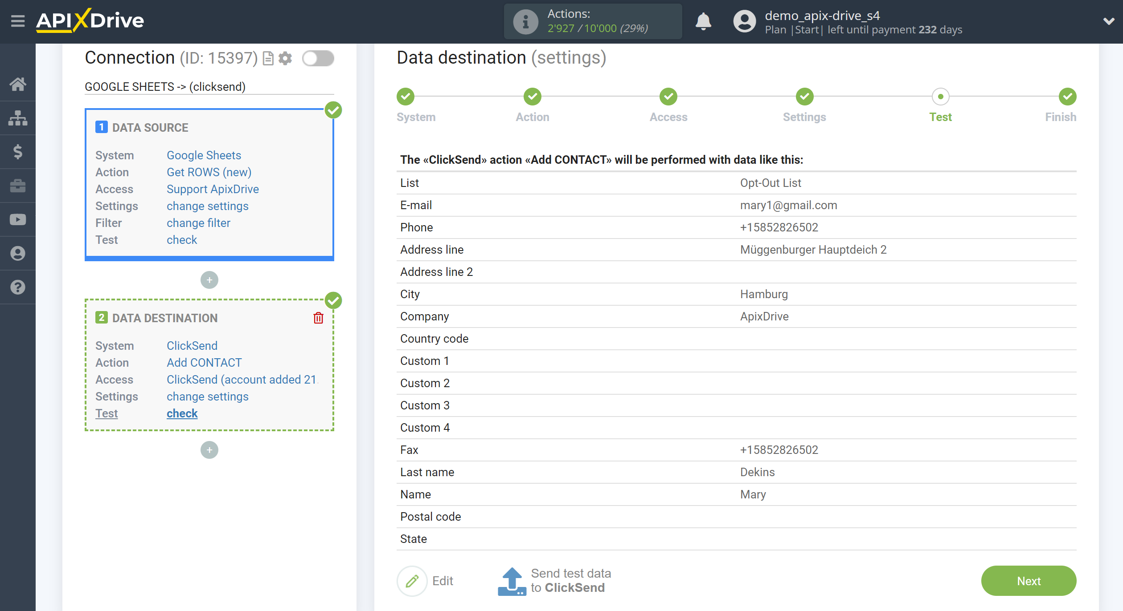Open the connection notes document icon
1123x611 pixels.
(268, 58)
